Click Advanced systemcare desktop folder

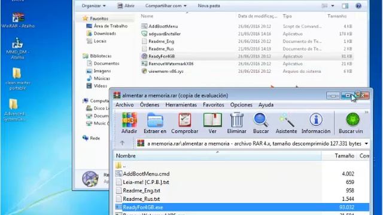coord(14,110)
